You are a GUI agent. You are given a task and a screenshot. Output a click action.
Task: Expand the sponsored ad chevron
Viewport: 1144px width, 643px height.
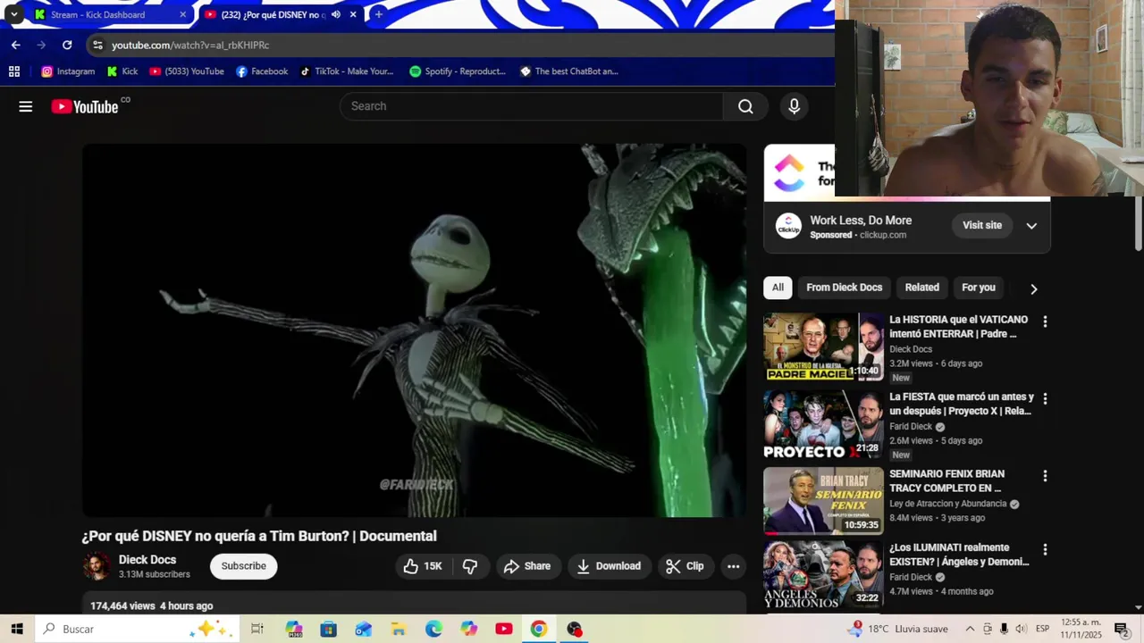[1031, 226]
